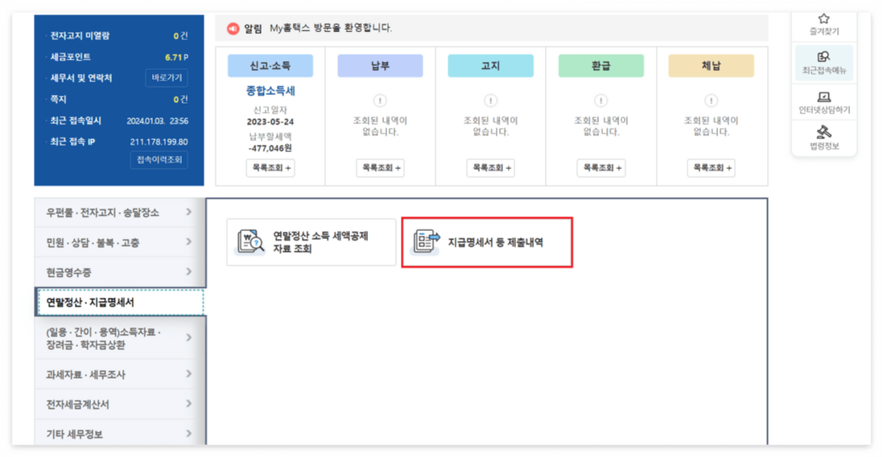Select the 신고·소득 tab header
883x457 pixels.
click(270, 66)
